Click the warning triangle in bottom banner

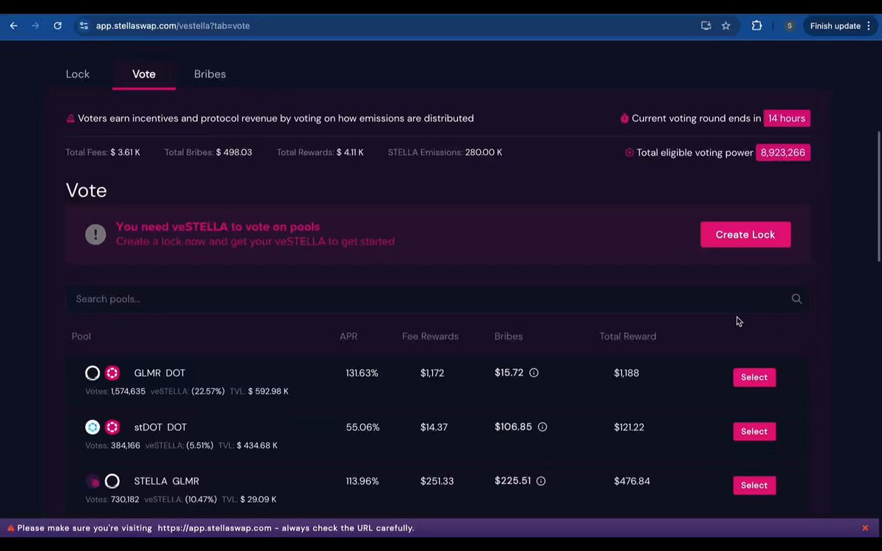(x=11, y=528)
